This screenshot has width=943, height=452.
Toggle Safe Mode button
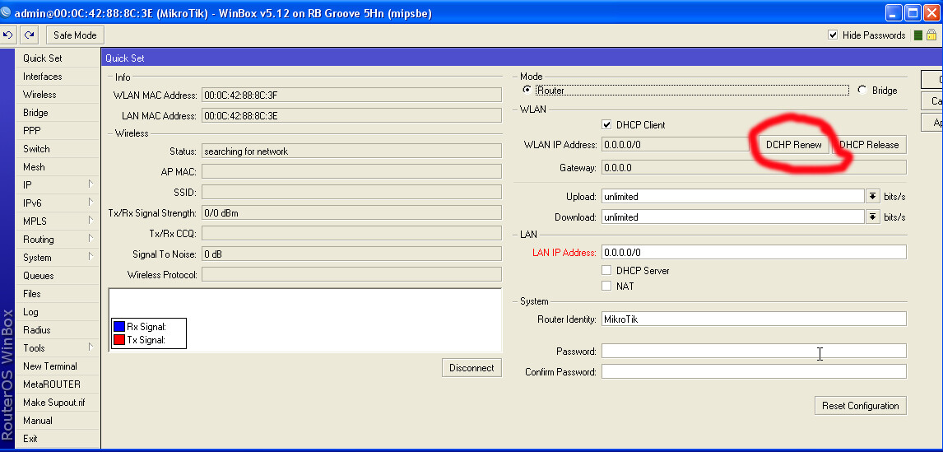(75, 35)
